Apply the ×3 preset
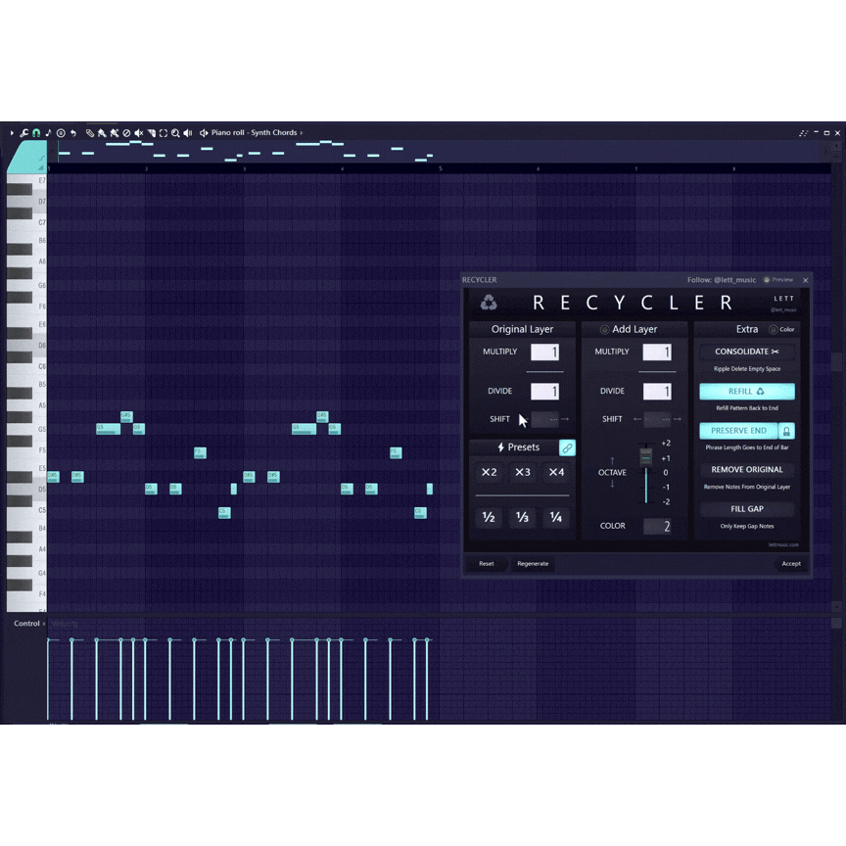Screen dimensions: 846x846 click(x=522, y=473)
